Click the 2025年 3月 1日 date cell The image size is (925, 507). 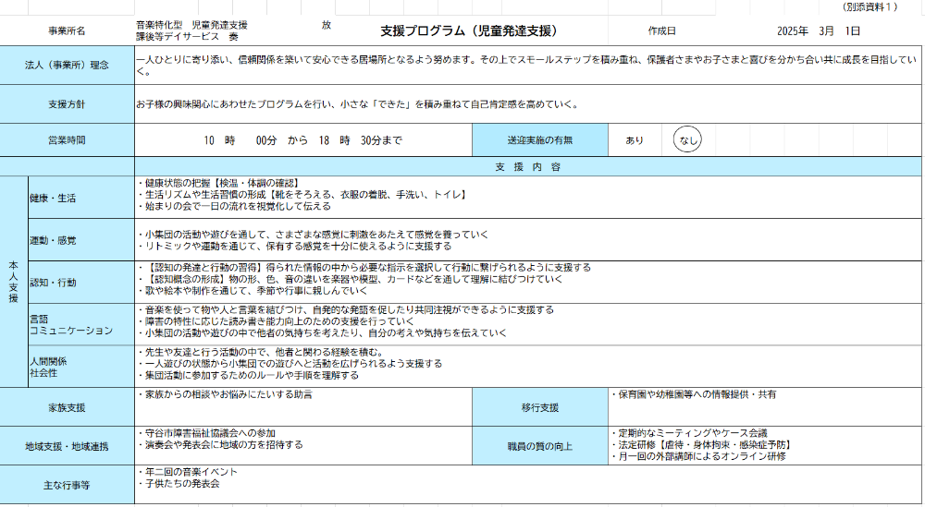click(x=819, y=30)
